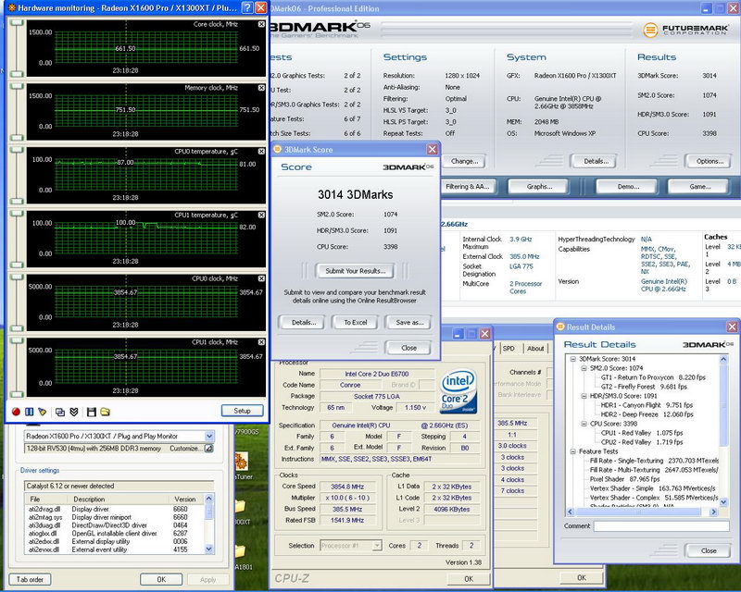Switch to the SPD tab in CPU-Z

click(509, 349)
